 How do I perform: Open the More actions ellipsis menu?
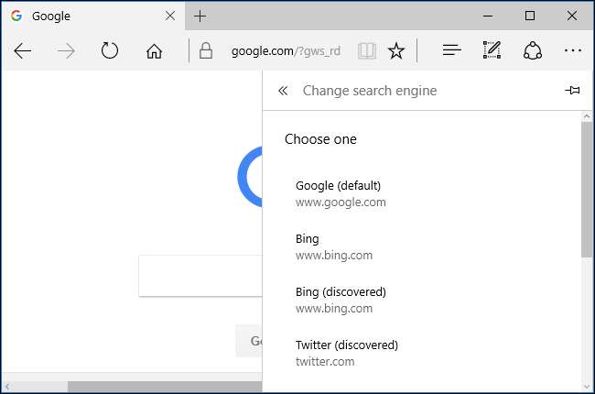point(573,51)
